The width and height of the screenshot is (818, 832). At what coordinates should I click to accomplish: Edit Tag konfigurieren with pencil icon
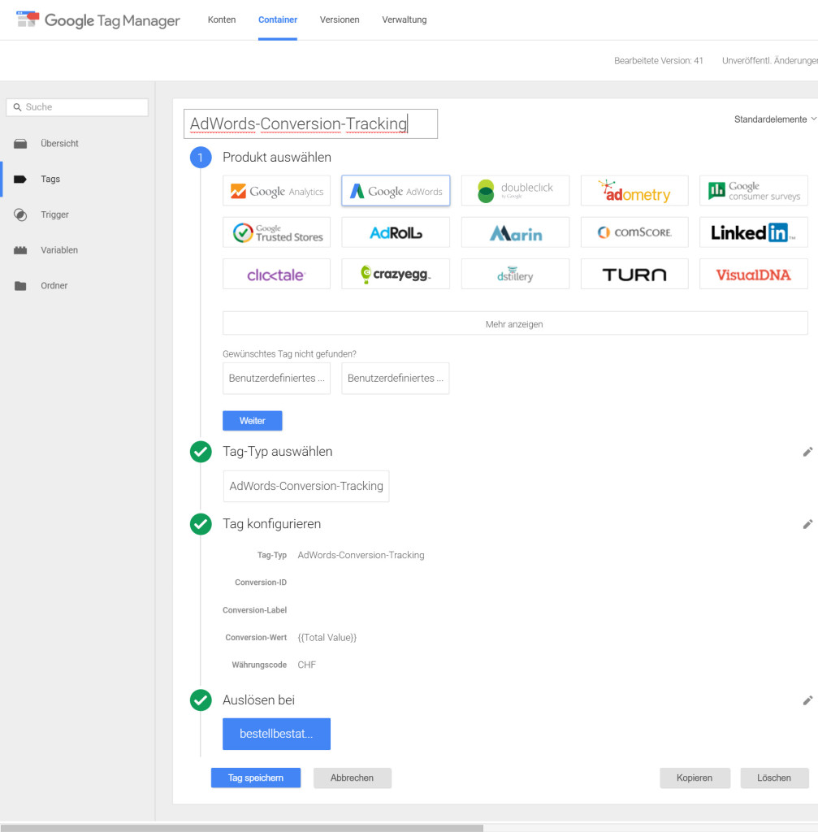(807, 524)
